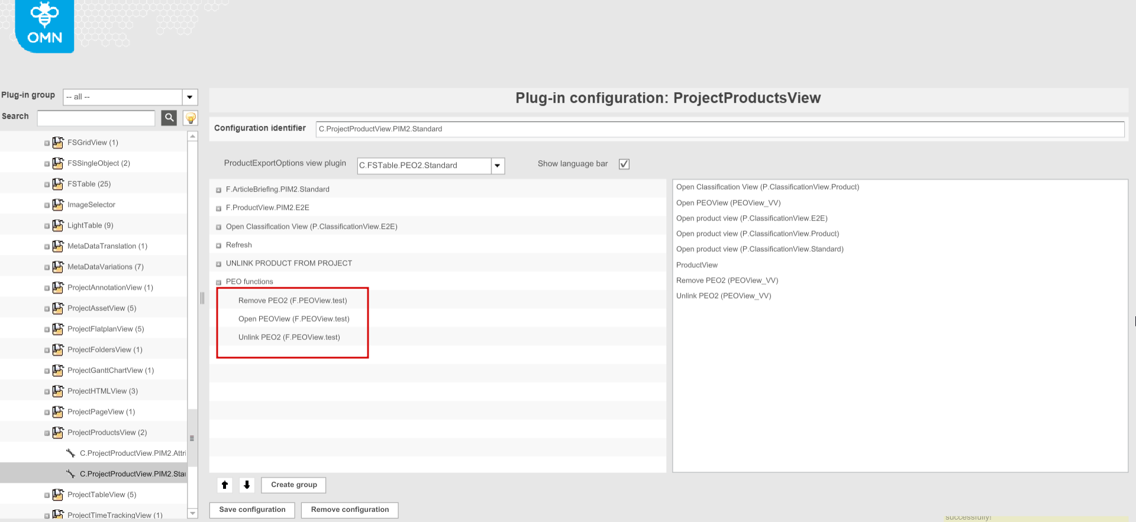Click the FSTable plug-in icon
Viewport: 1136px width, 522px height.
pos(58,184)
